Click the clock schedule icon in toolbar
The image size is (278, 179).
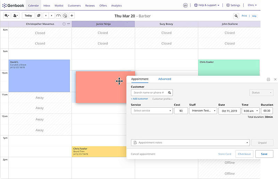pos(65,16)
